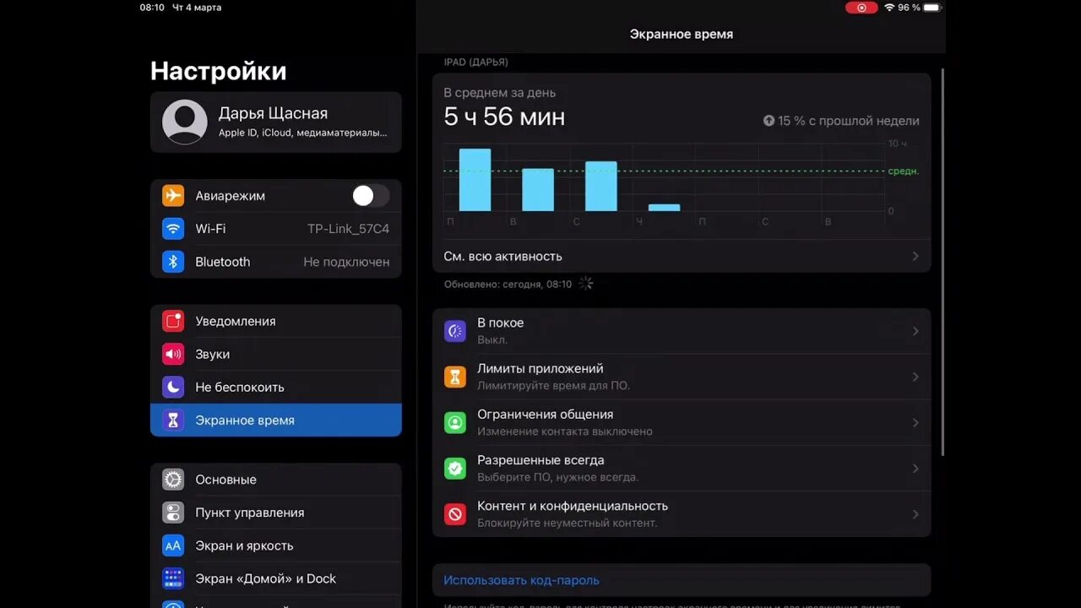This screenshot has height=608, width=1081.
Task: Tap the Пункт управления icon
Action: [173, 513]
